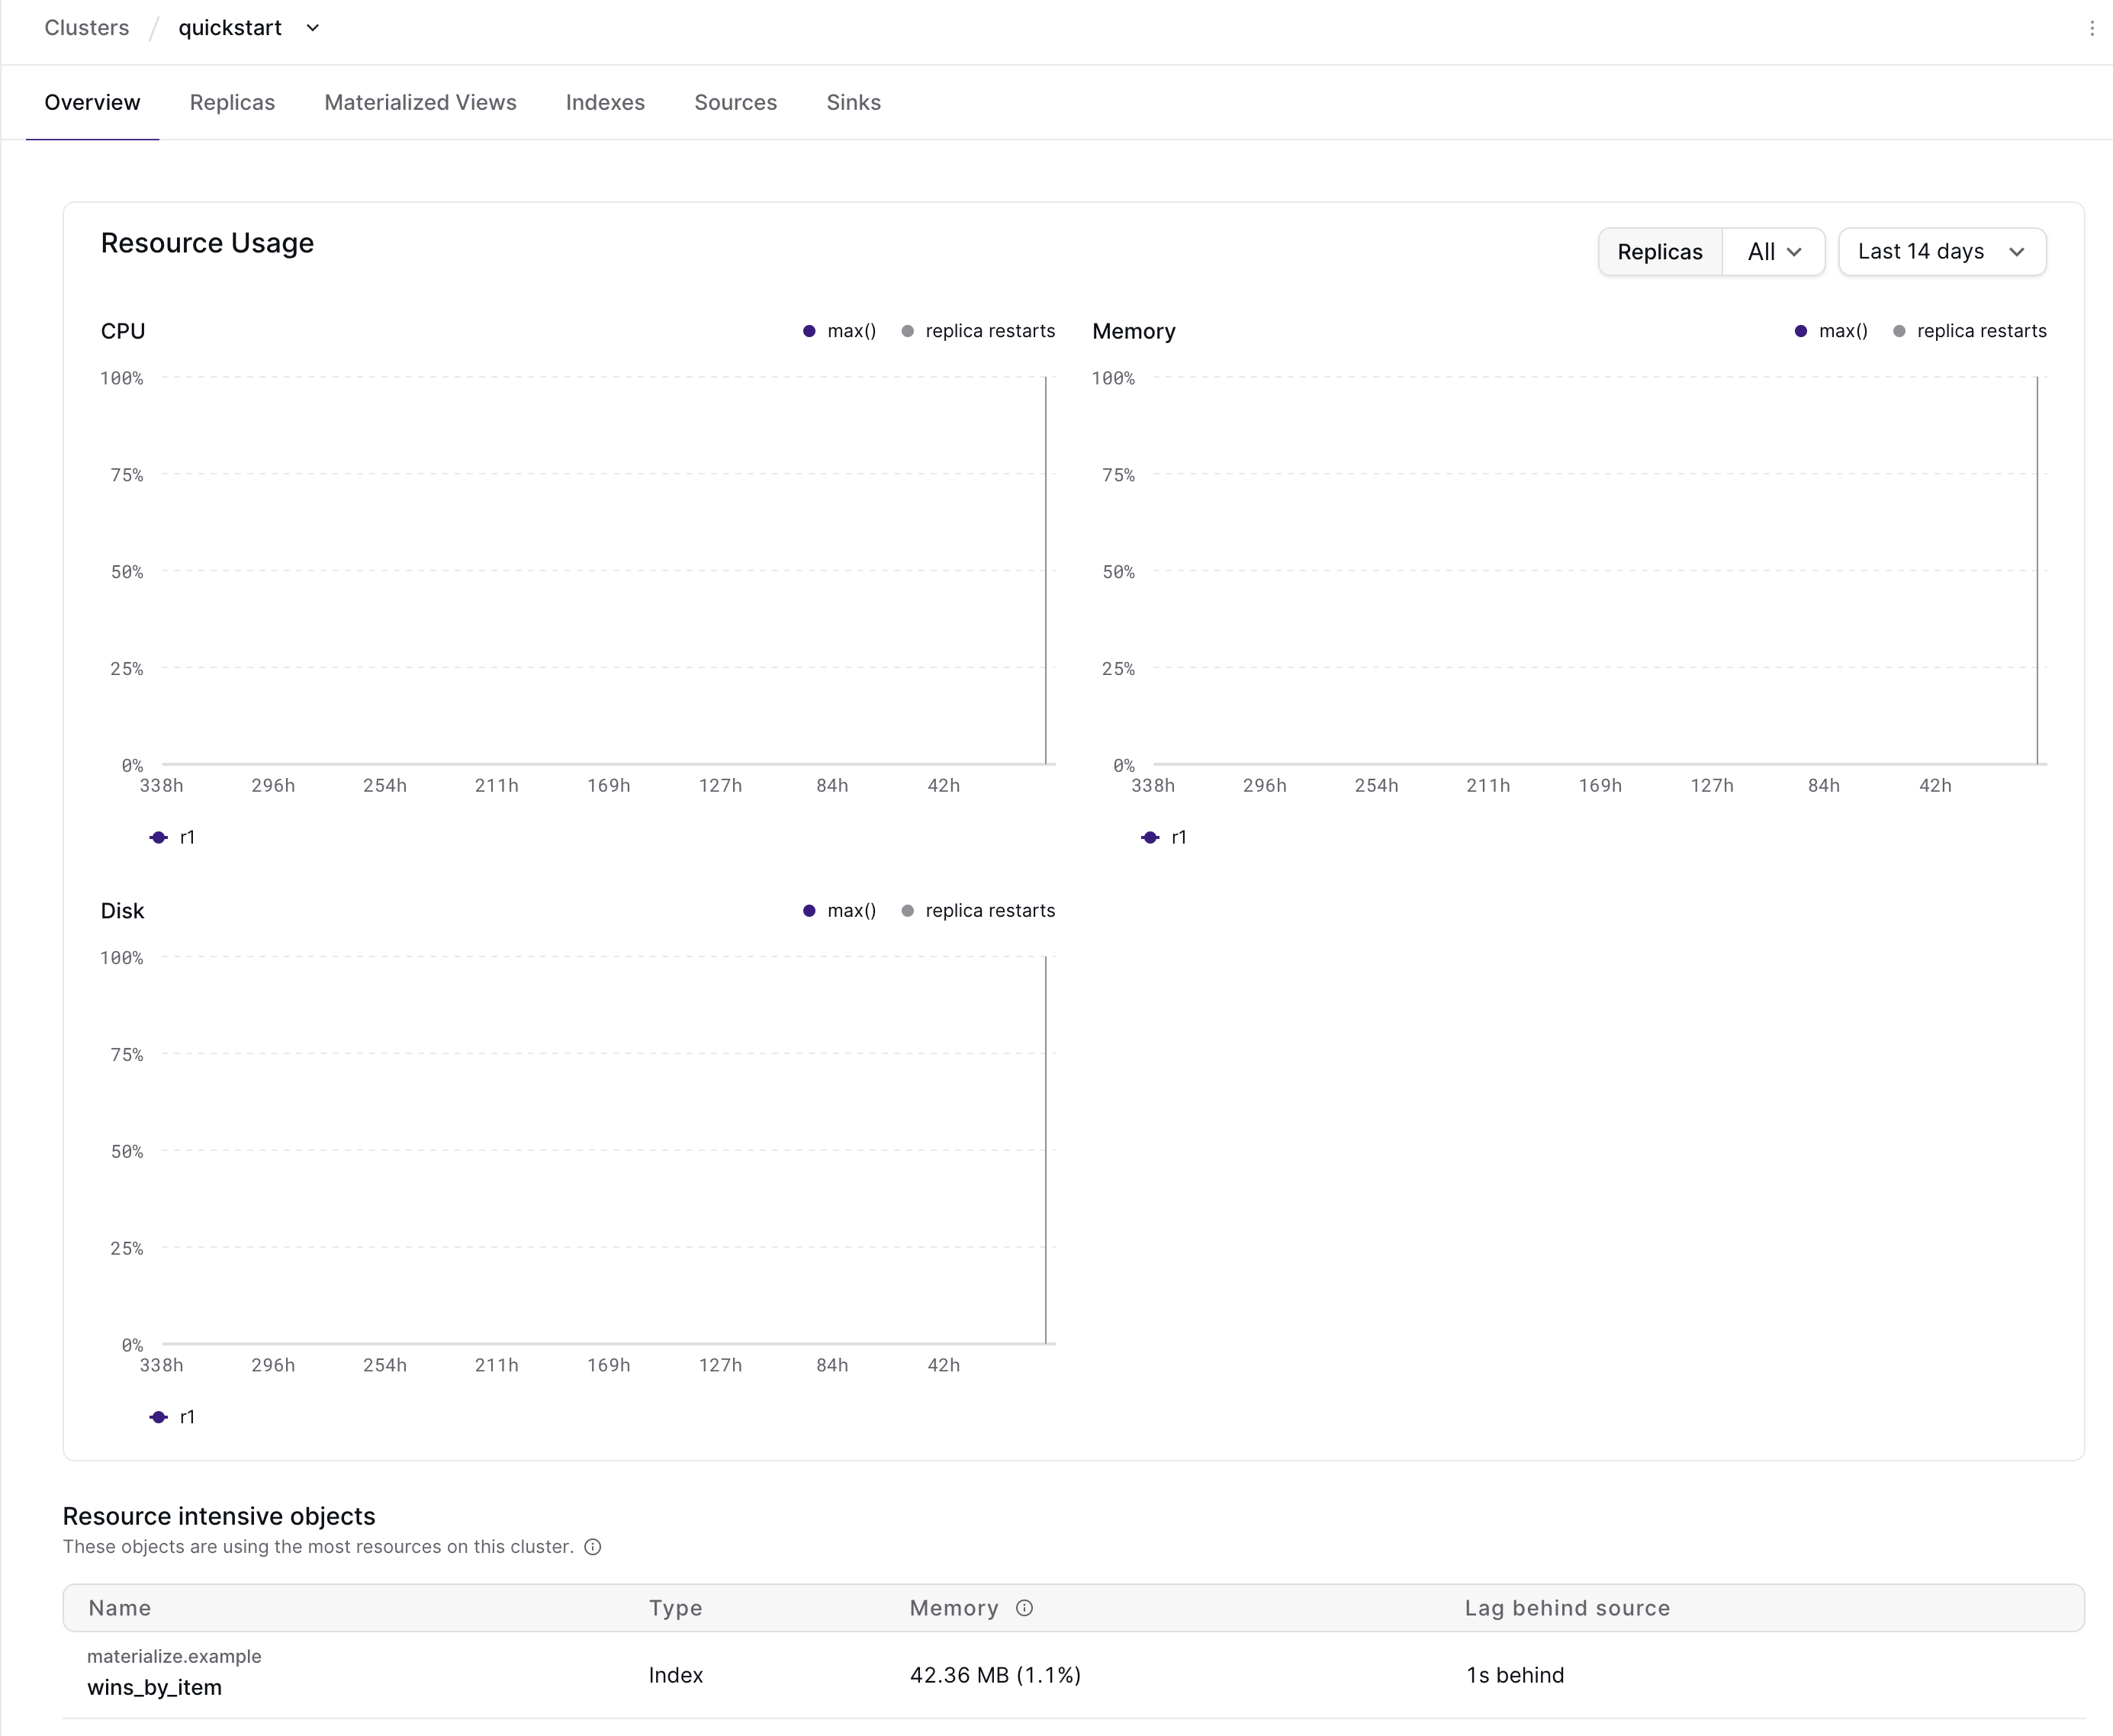
Task: Select the Overview tab
Action: (93, 101)
